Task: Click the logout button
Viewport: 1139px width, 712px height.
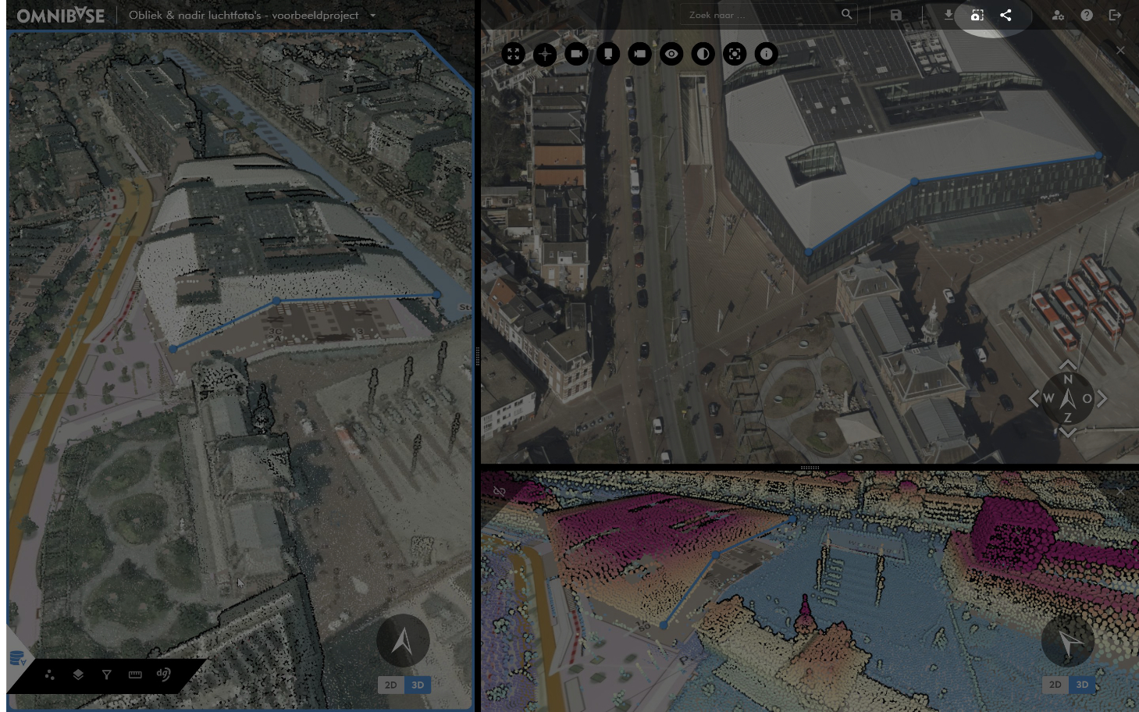Action: [x=1115, y=15]
